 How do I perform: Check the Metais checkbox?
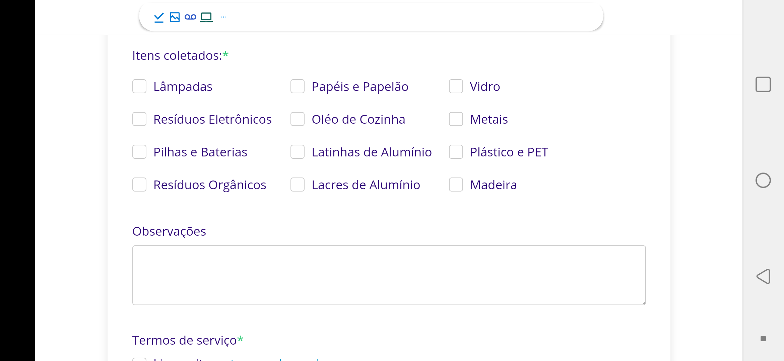point(456,119)
